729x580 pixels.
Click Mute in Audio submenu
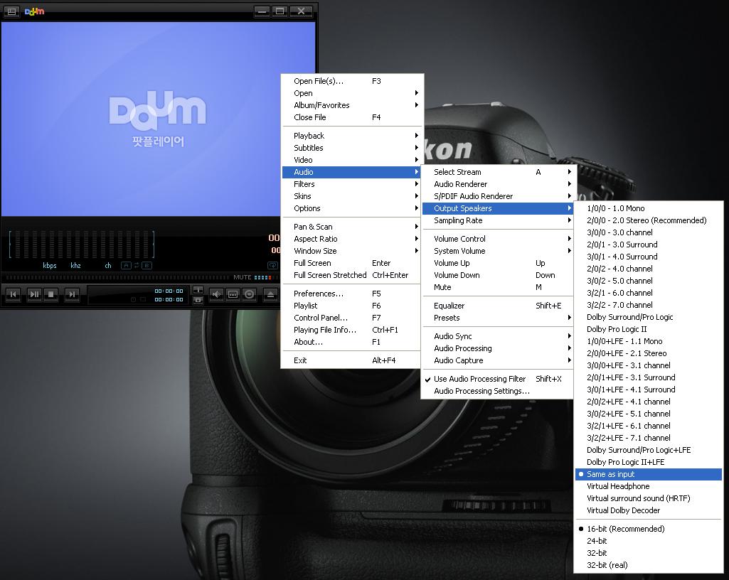coord(496,287)
